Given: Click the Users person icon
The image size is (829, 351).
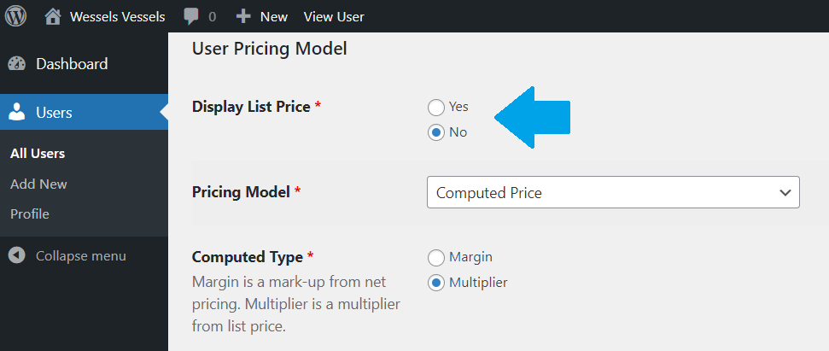Looking at the screenshot, I should (17, 112).
